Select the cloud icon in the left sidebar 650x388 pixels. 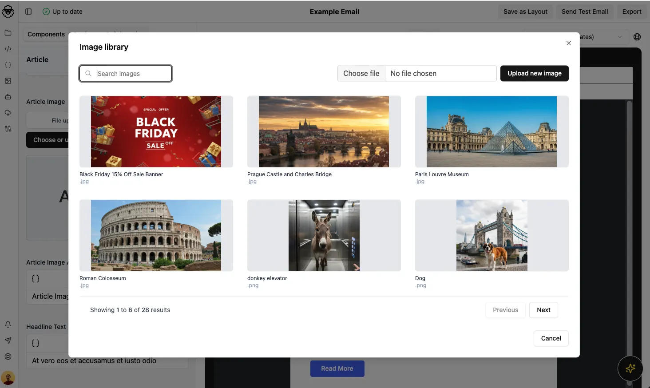tap(8, 112)
